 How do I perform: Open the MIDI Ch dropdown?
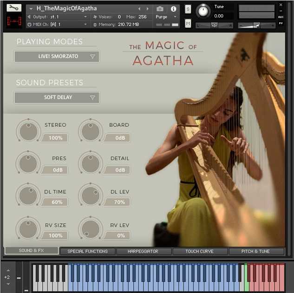(x=58, y=24)
